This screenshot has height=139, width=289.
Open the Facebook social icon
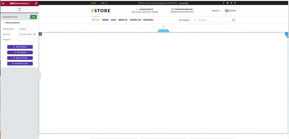[x=224, y=3]
